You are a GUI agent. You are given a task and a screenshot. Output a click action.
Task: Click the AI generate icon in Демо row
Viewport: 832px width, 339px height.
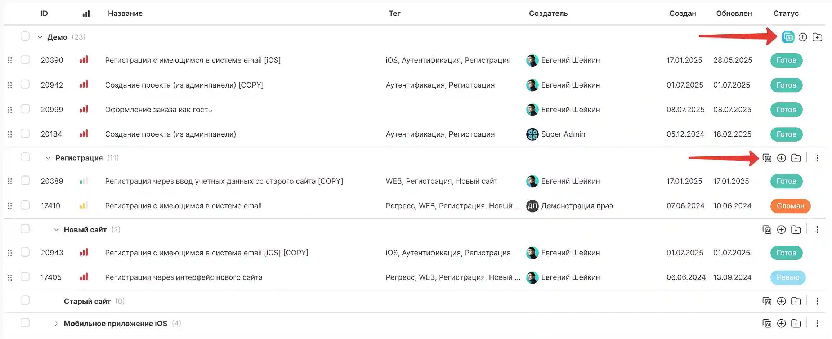pyautogui.click(x=788, y=37)
